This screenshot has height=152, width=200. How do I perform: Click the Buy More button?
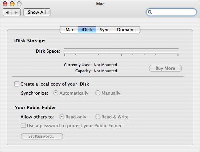(165, 68)
